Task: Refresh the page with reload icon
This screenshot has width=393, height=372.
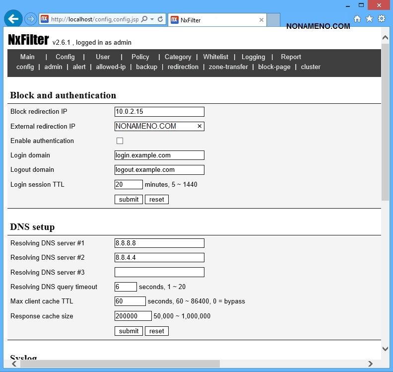Action: point(160,19)
